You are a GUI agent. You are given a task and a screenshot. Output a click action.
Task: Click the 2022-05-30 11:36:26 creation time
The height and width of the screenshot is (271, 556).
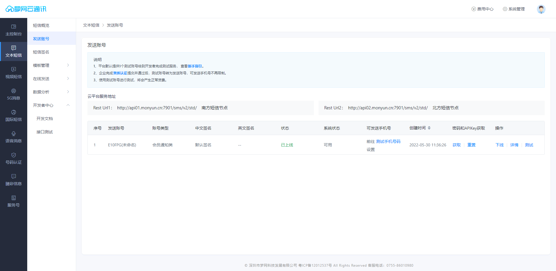pos(428,145)
